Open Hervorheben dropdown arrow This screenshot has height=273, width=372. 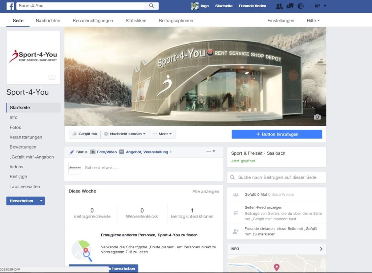tap(41, 201)
